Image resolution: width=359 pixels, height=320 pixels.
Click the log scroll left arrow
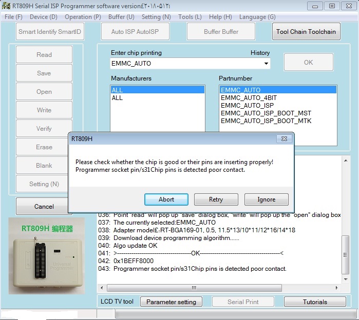(102, 288)
